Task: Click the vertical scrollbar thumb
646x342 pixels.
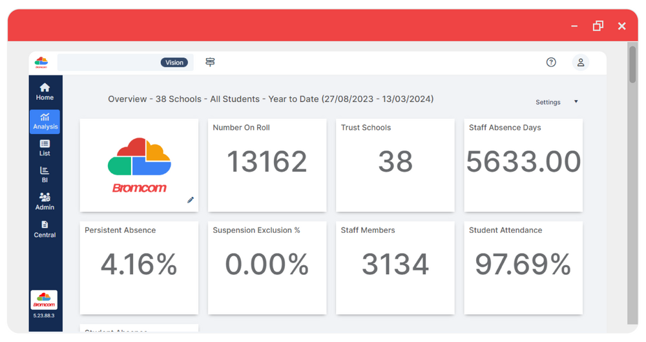Action: [x=632, y=65]
